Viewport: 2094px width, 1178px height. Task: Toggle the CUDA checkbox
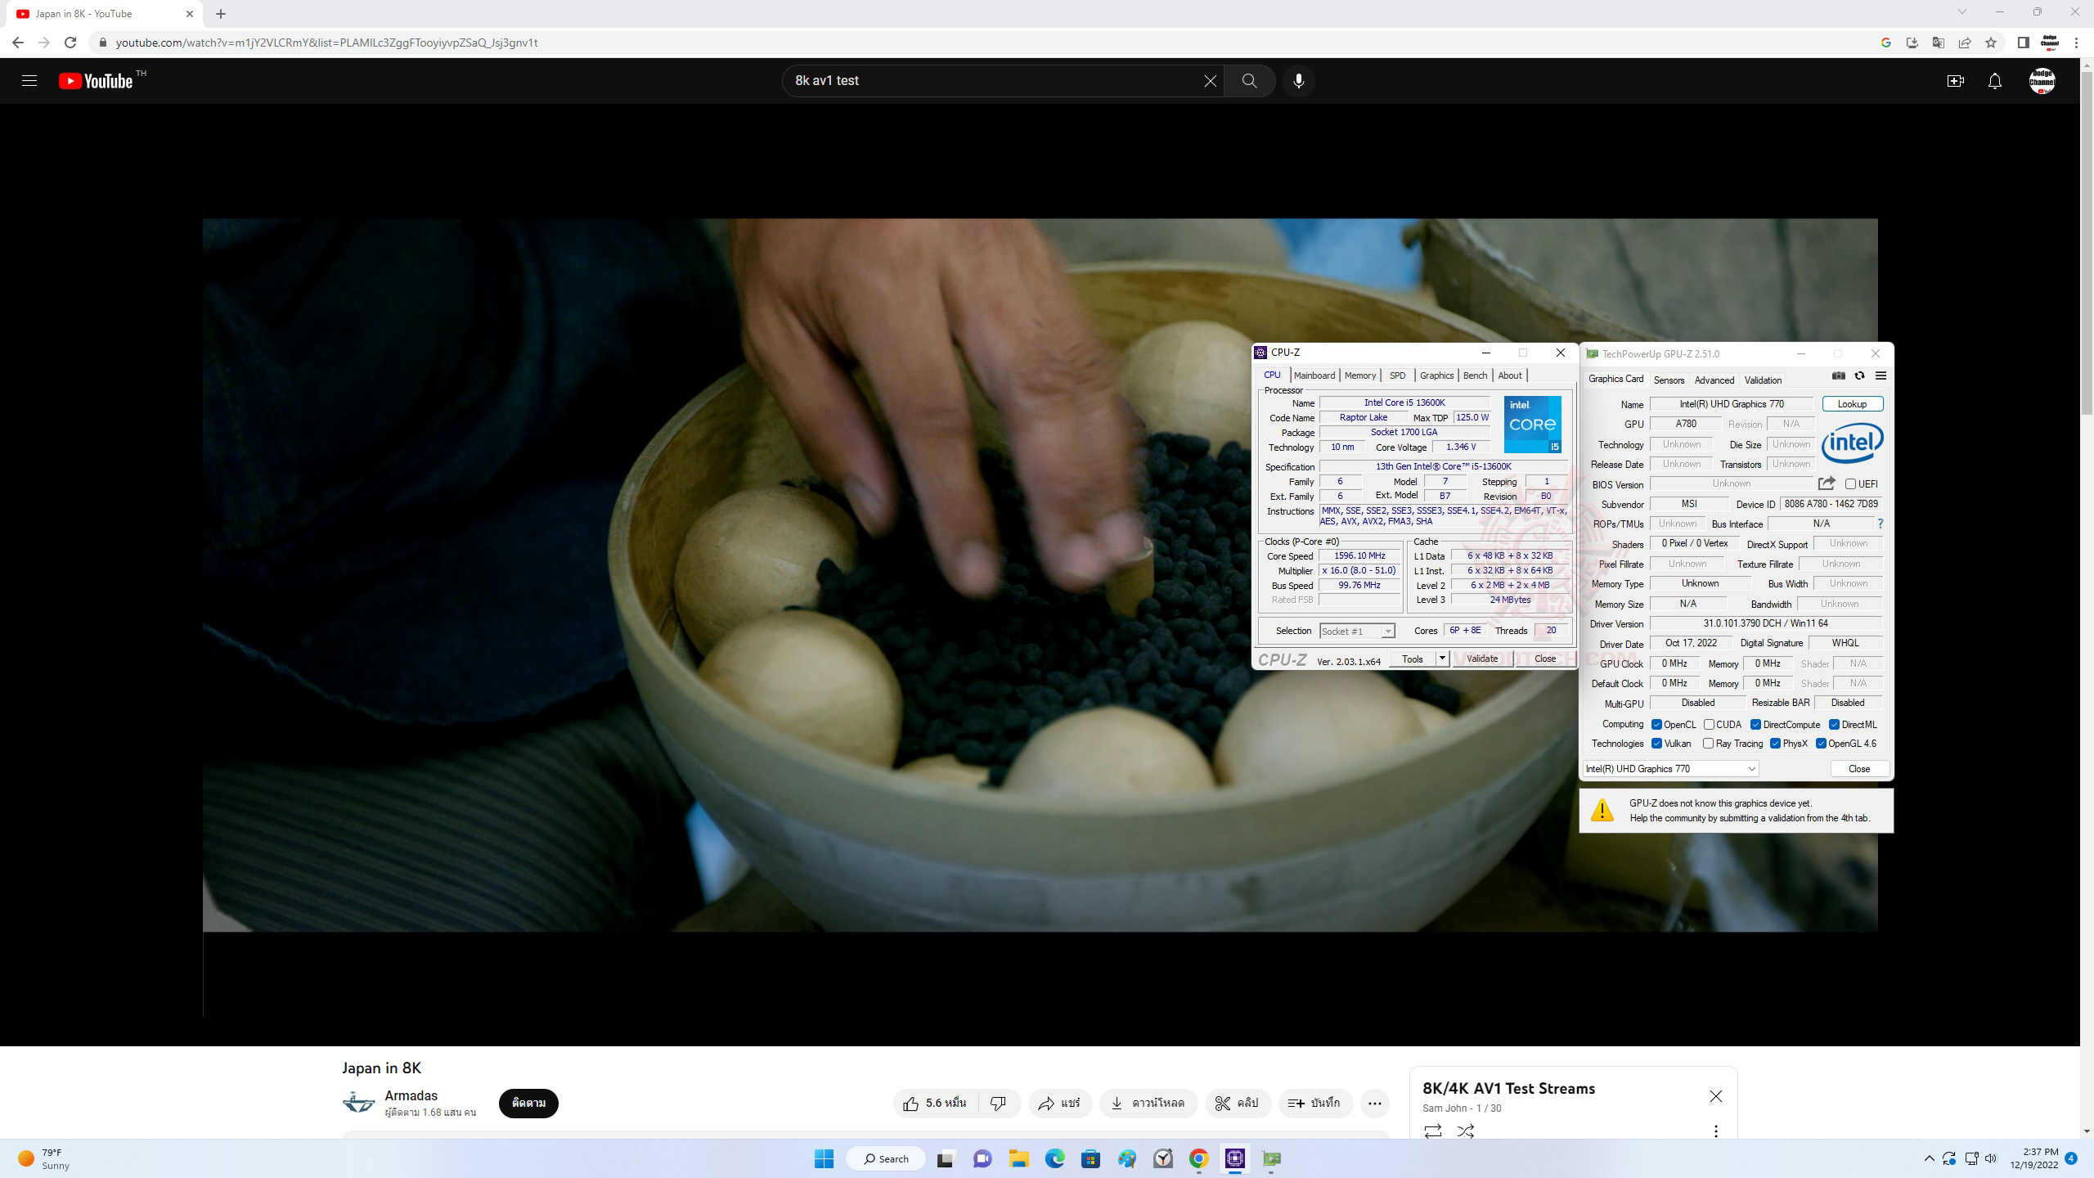coord(1709,725)
